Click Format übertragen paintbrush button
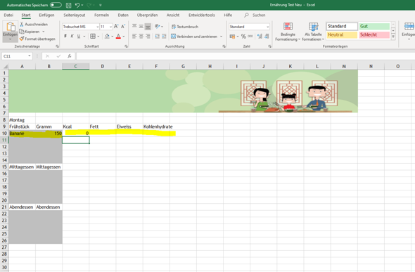Viewport: 415px width, 272px height. pos(37,39)
